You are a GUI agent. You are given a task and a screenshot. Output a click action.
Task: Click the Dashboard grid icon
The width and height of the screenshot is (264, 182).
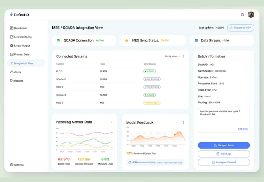(12, 28)
